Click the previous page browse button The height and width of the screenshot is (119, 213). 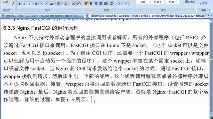(x=211, y=114)
